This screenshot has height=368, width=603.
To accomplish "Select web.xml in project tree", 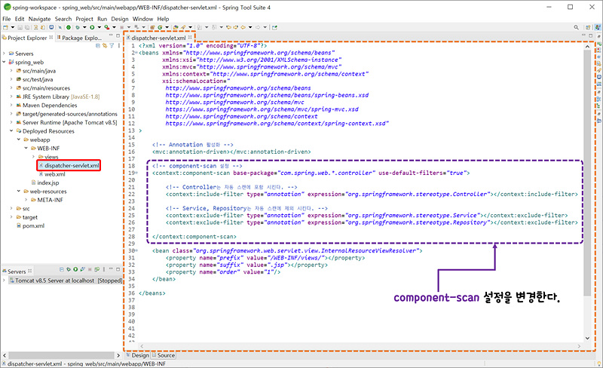I will point(52,174).
